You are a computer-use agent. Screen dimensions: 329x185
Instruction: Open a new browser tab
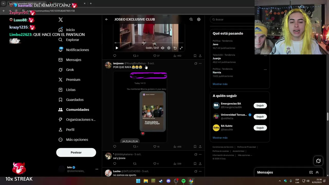91,4
